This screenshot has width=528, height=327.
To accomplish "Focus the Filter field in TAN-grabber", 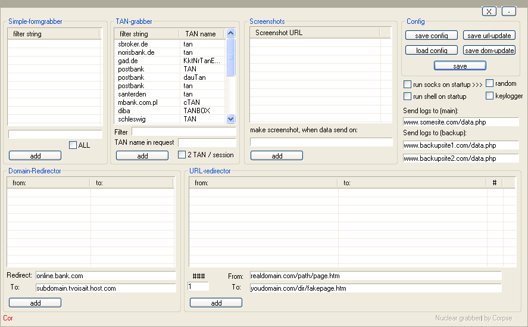I will pos(183,132).
